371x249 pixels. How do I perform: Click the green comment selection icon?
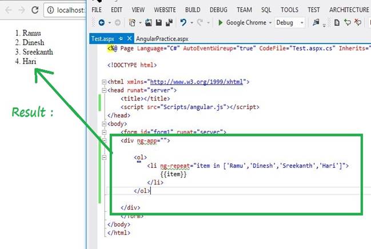348,23
